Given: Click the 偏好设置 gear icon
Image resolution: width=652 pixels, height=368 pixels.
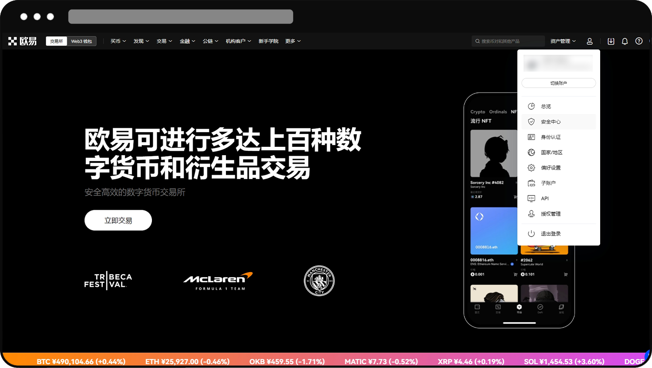Looking at the screenshot, I should [x=531, y=168].
